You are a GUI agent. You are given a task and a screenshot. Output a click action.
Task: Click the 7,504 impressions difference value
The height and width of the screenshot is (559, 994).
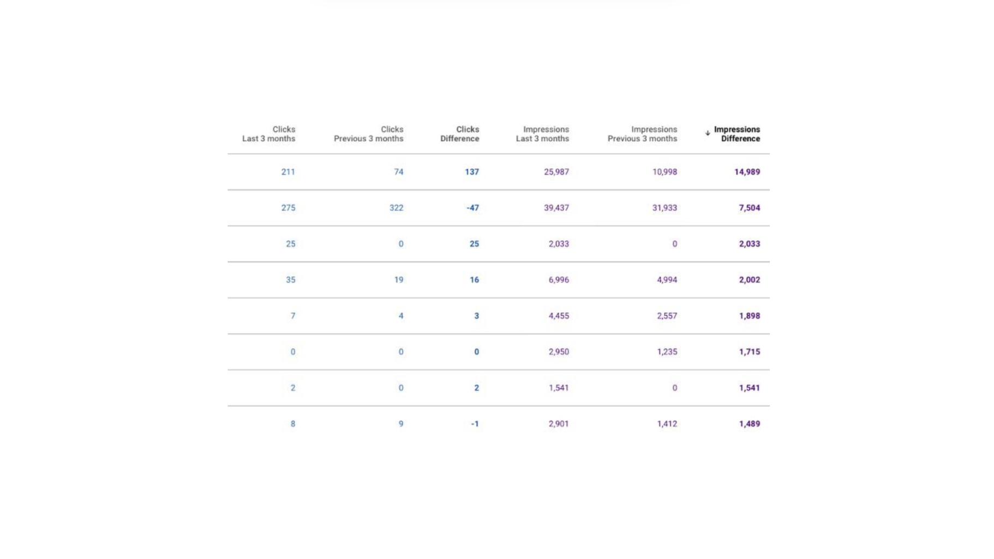coord(749,208)
